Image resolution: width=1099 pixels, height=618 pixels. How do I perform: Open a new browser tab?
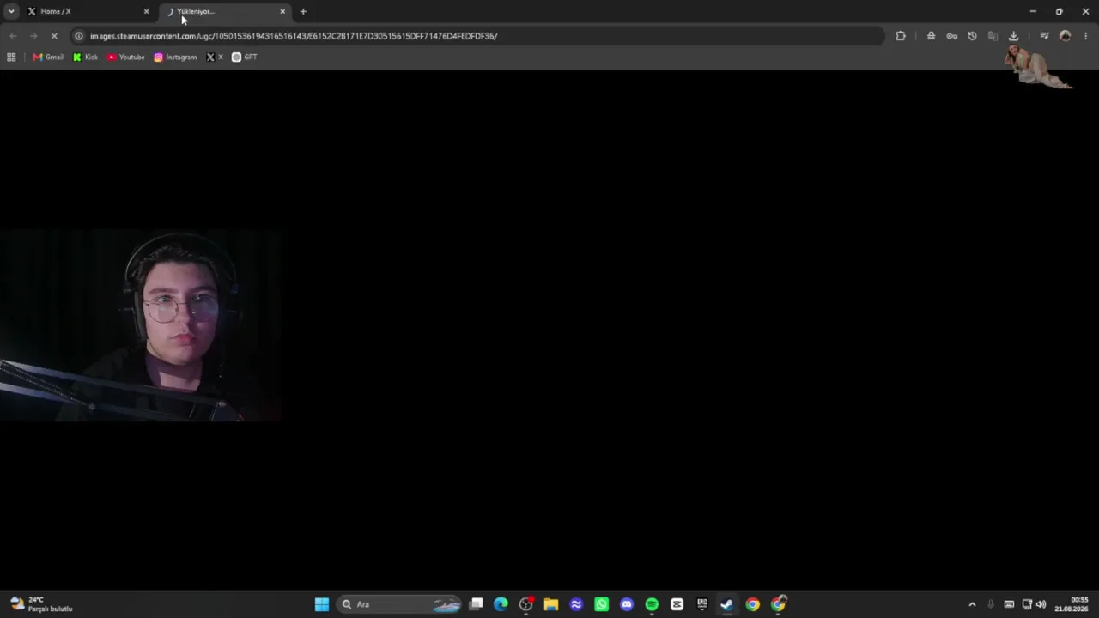[303, 11]
